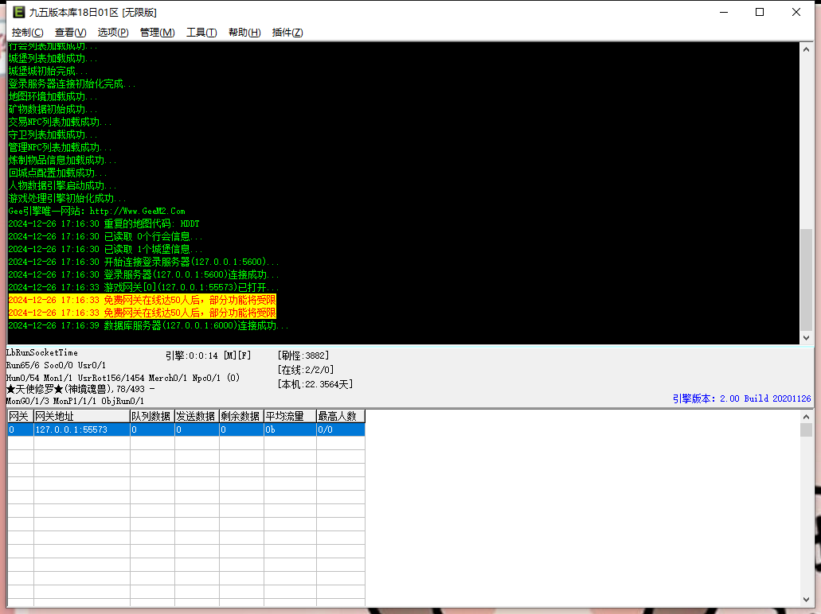Click the [在线:2/2/0] status text
This screenshot has height=614, width=821.
coord(306,370)
